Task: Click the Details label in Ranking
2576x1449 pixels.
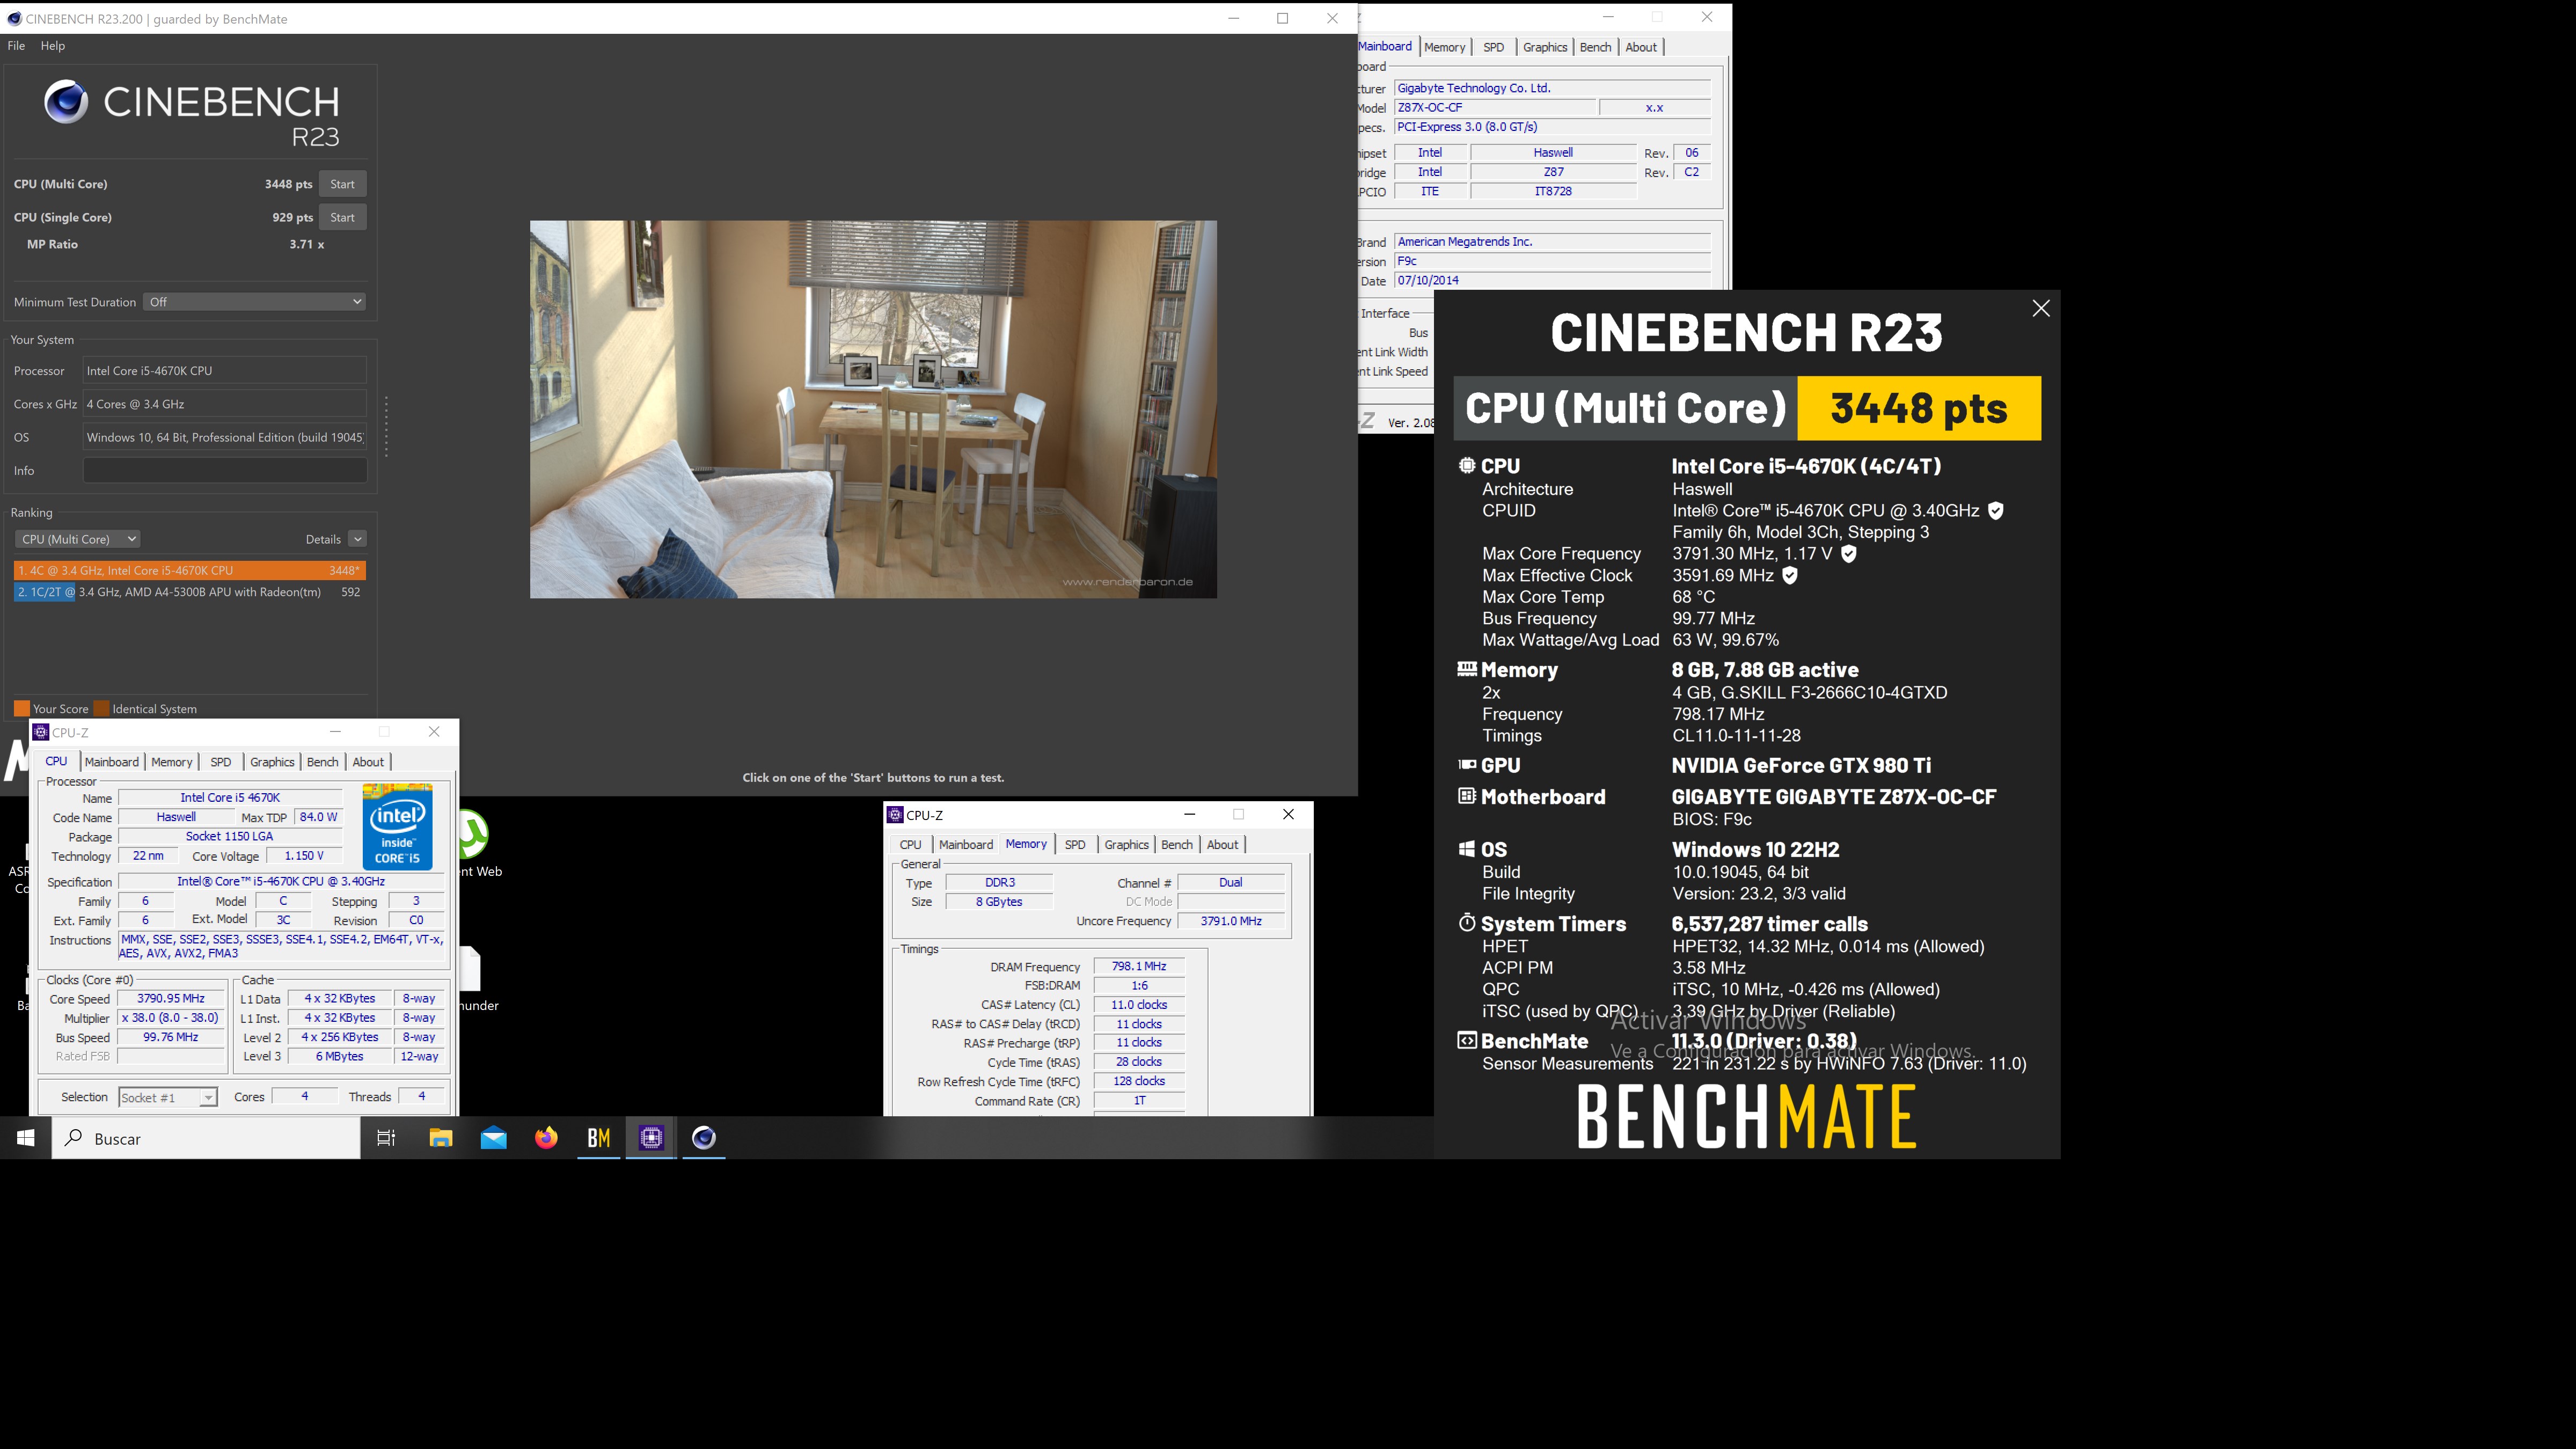Action: (323, 540)
